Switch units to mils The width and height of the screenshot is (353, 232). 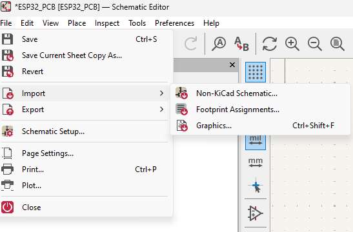click(256, 142)
